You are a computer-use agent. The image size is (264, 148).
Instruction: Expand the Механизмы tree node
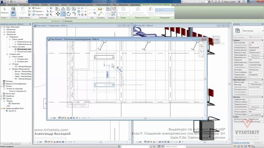(x=4, y=29)
